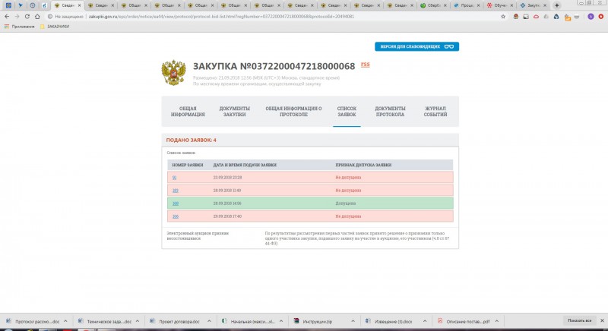Click 'ПОДАНО ЗАЯВОК: 4' heading
This screenshot has width=608, height=331.
[x=192, y=140]
